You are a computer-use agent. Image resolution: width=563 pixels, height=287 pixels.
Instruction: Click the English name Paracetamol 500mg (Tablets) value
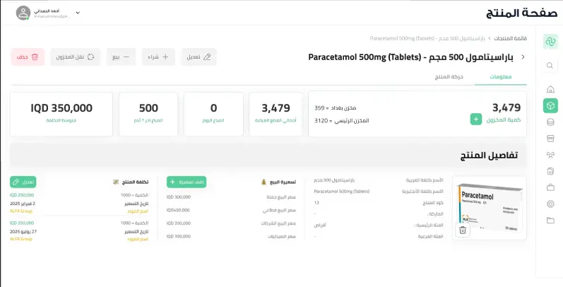(342, 192)
